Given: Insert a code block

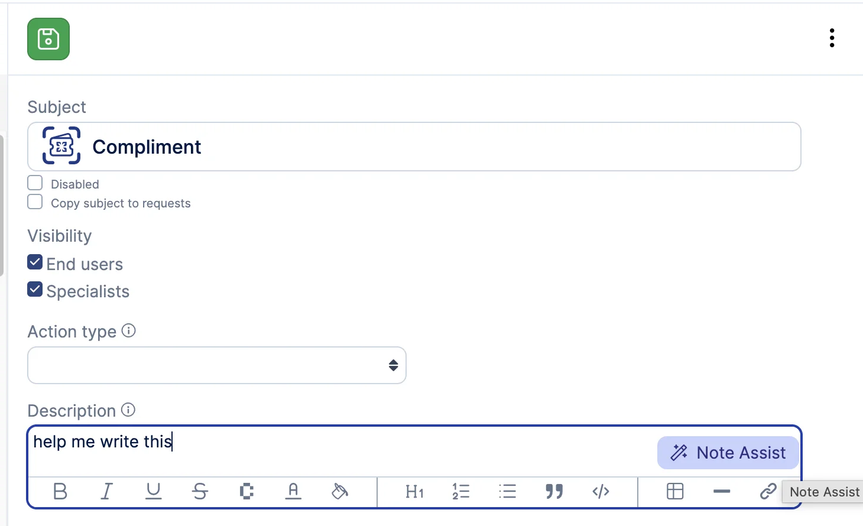Looking at the screenshot, I should coord(601,491).
